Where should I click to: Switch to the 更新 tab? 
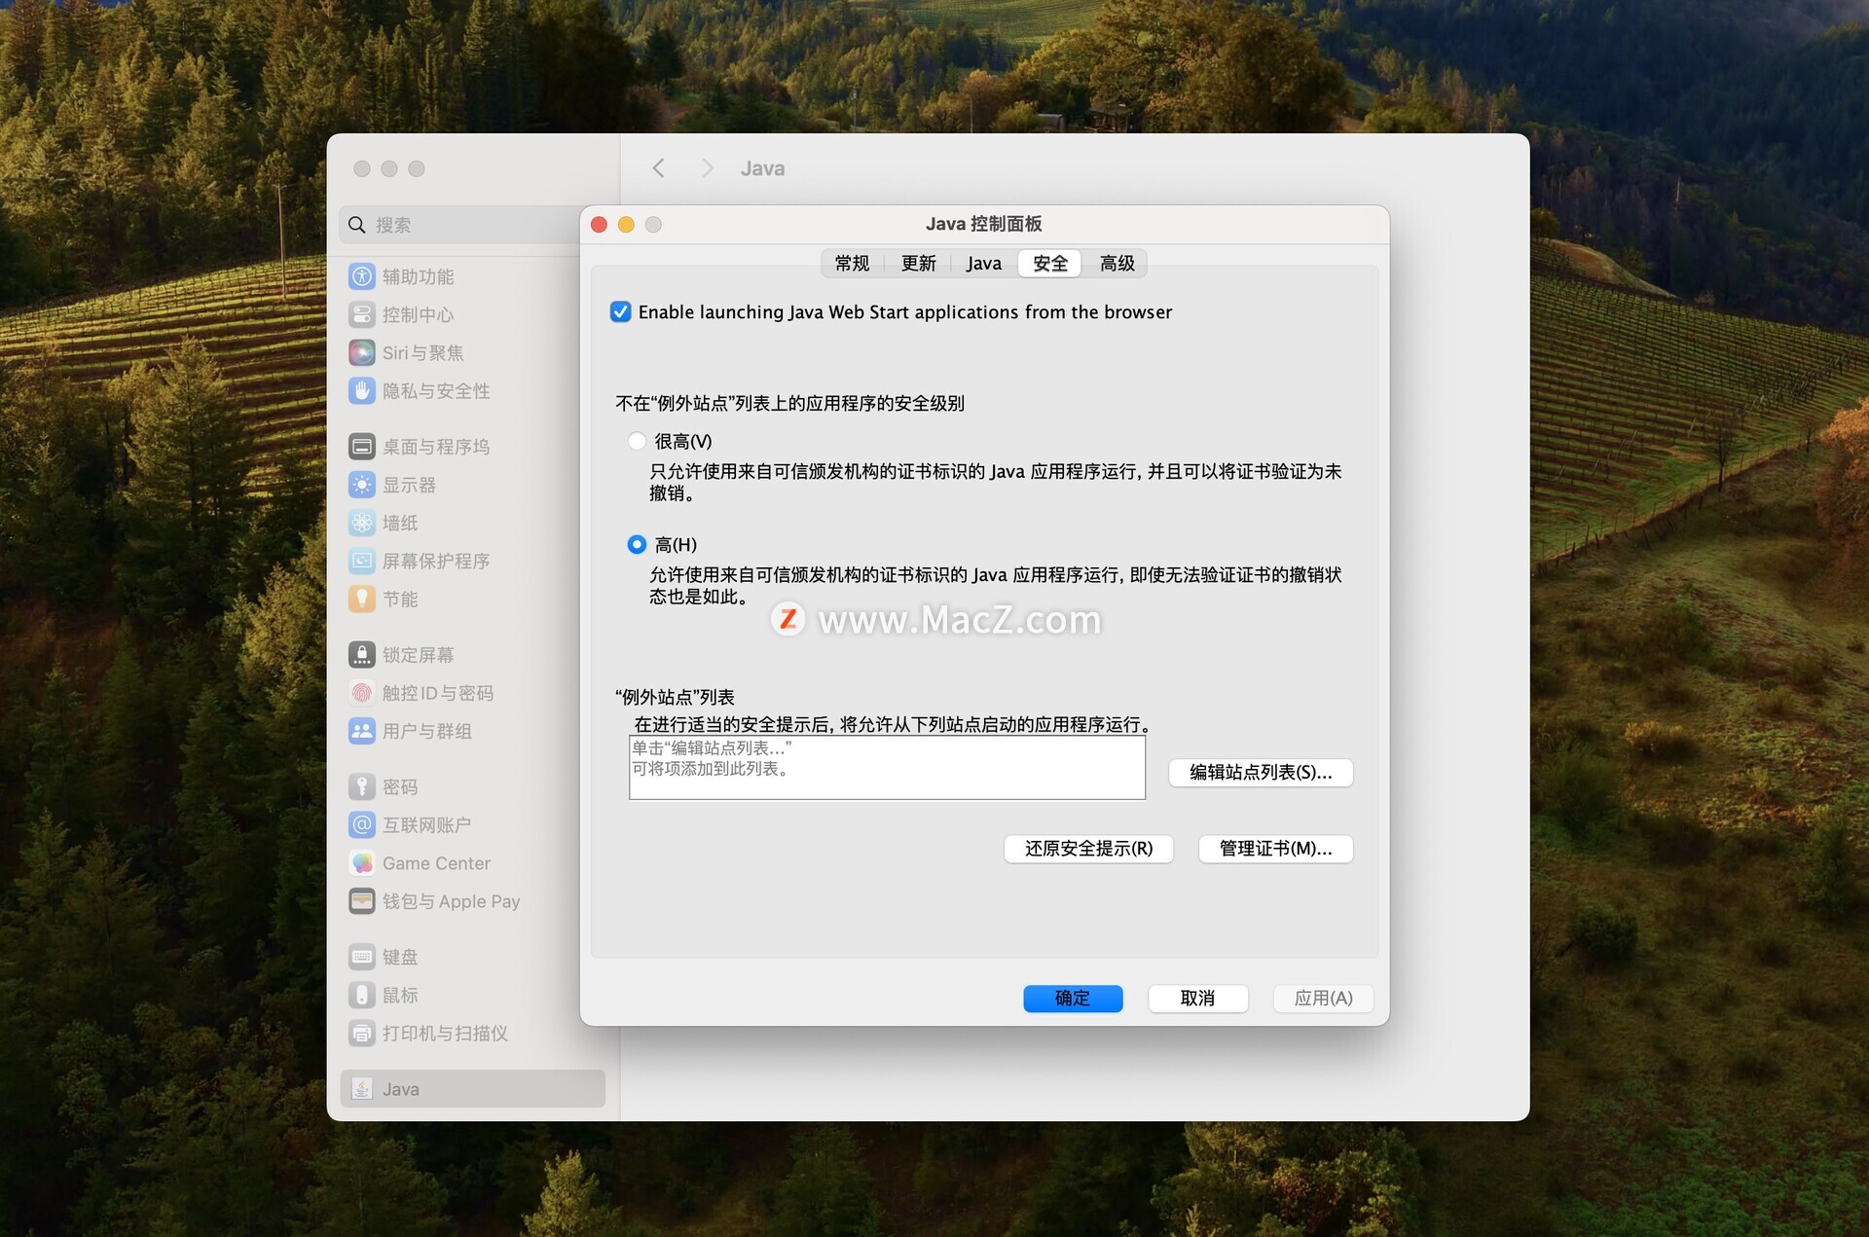(918, 263)
